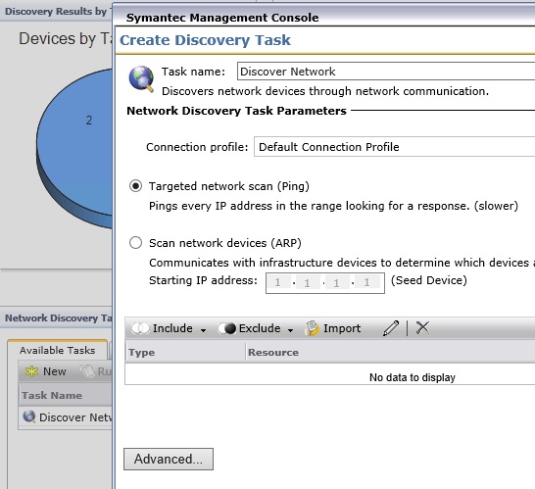Image resolution: width=535 pixels, height=489 pixels.
Task: Click the (Seed Device) label
Action: coord(429,280)
